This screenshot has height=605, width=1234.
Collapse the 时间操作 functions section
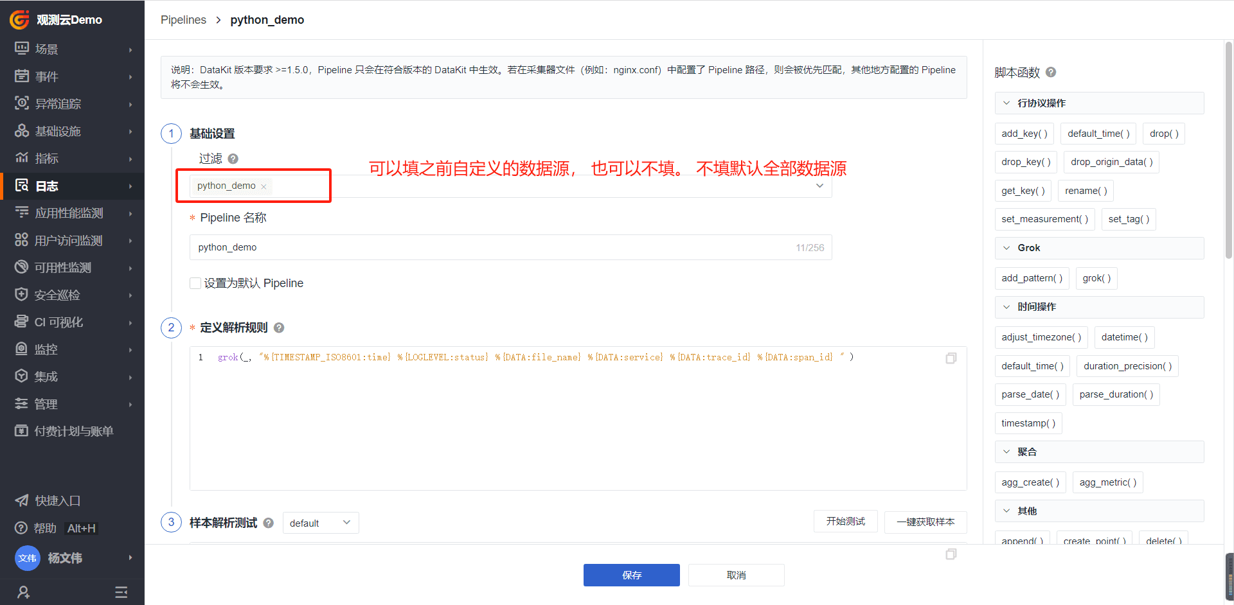tap(1006, 307)
